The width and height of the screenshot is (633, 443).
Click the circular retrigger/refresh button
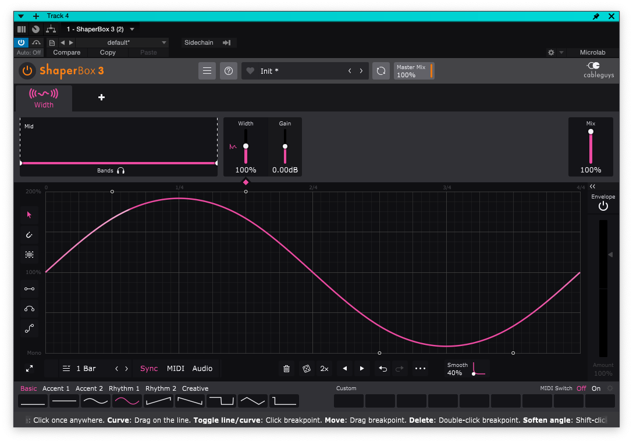[380, 71]
